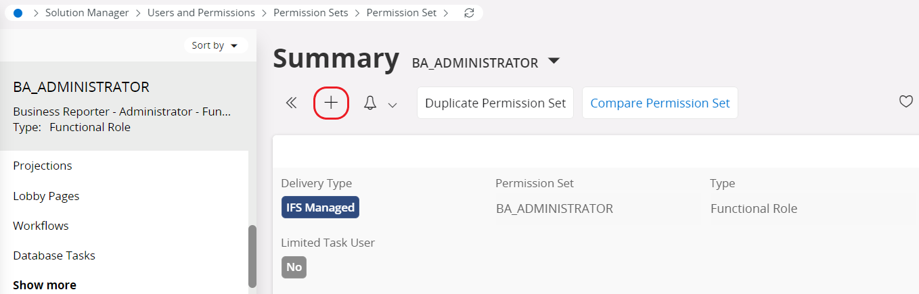Expand the bell subscription dropdown arrow

393,105
